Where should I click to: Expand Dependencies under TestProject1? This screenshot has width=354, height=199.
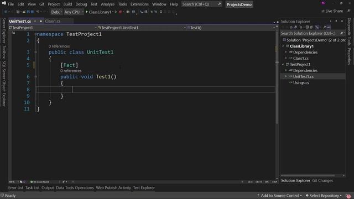click(x=286, y=70)
